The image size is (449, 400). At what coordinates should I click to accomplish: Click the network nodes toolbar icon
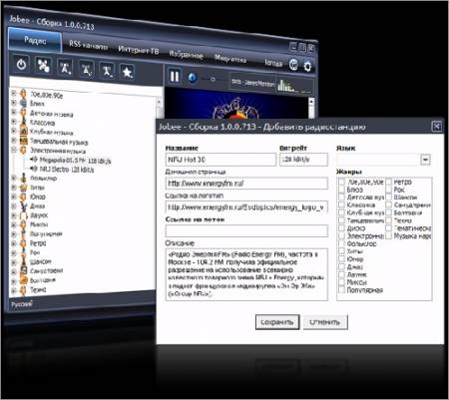click(x=44, y=66)
